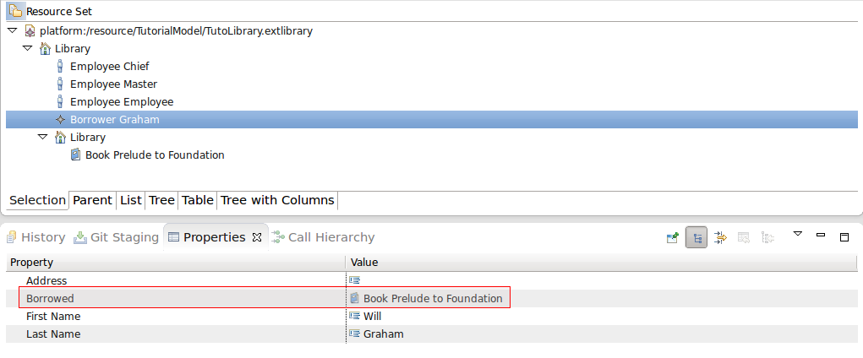Toggle Show Advanced Properties icon
This screenshot has width=863, height=358.
click(720, 237)
